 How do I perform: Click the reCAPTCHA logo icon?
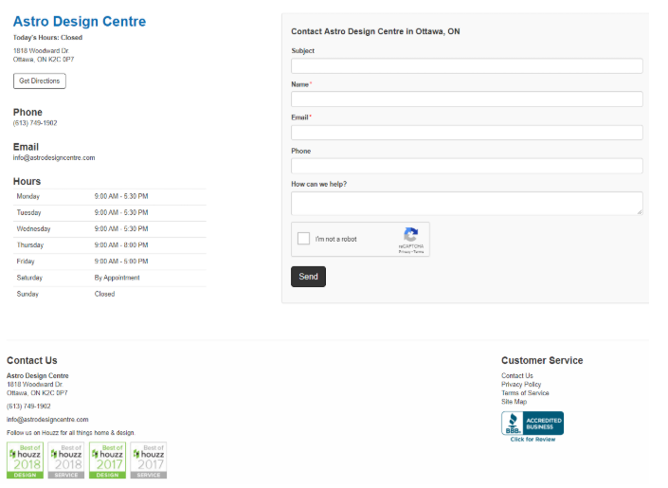(410, 235)
